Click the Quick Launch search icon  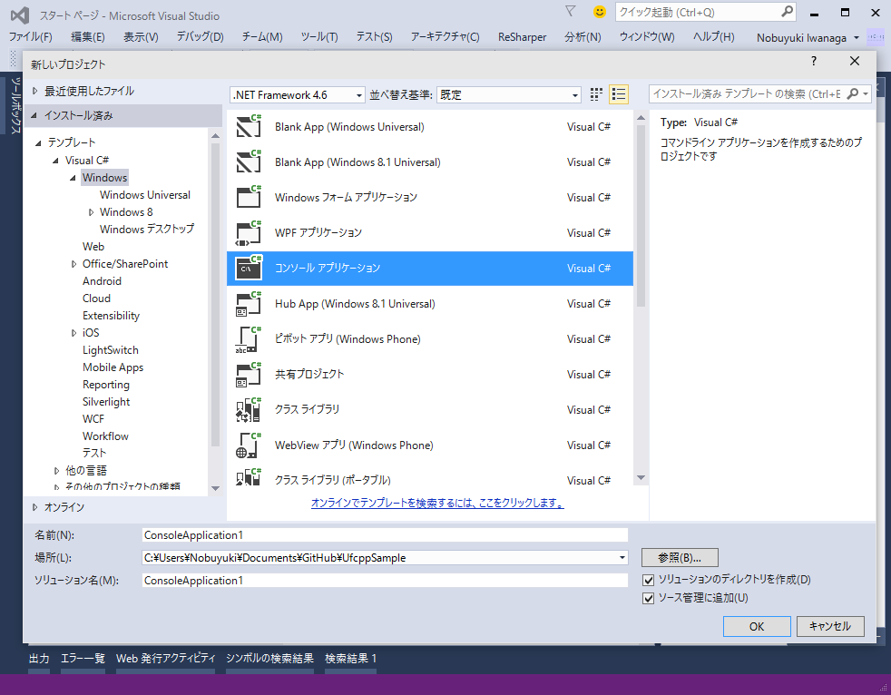click(x=787, y=12)
